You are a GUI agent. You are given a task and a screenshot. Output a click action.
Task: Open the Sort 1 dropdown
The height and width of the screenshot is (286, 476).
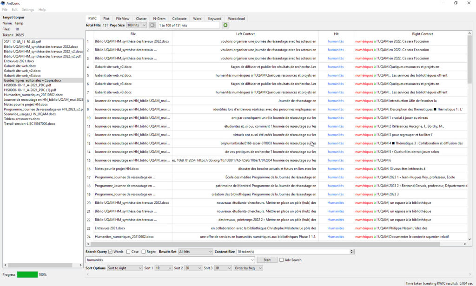click(x=163, y=268)
